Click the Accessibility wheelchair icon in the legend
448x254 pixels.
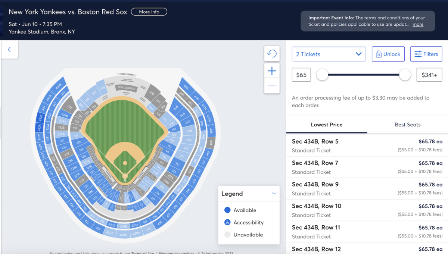228,222
